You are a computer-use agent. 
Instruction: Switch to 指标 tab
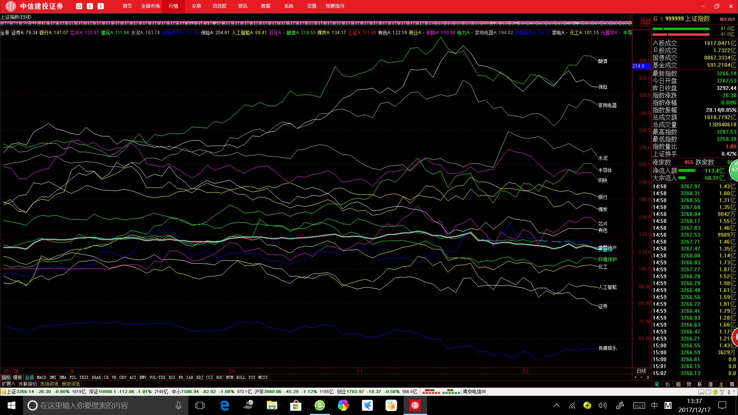point(6,378)
